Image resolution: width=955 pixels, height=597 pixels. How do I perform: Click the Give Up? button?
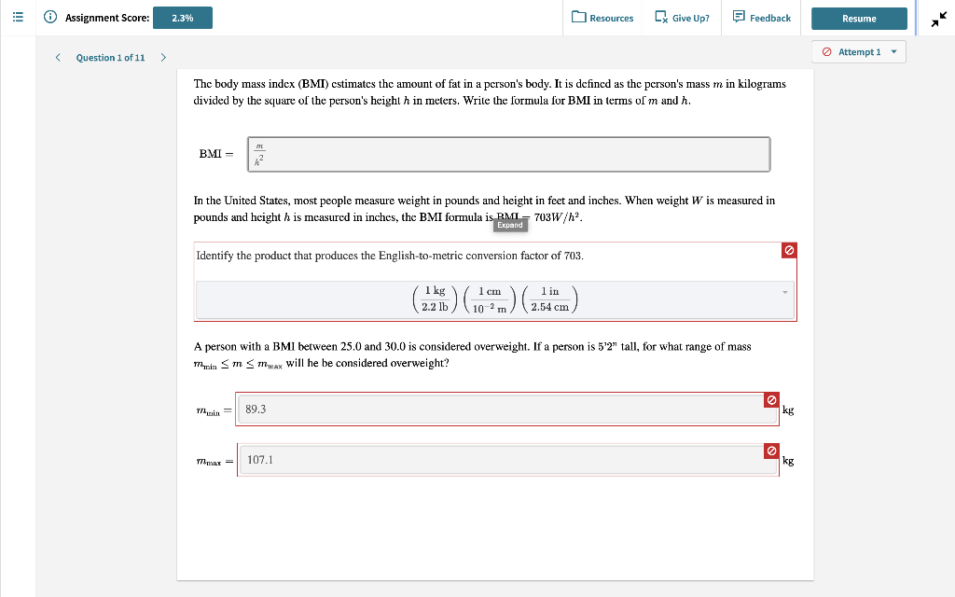pos(682,18)
